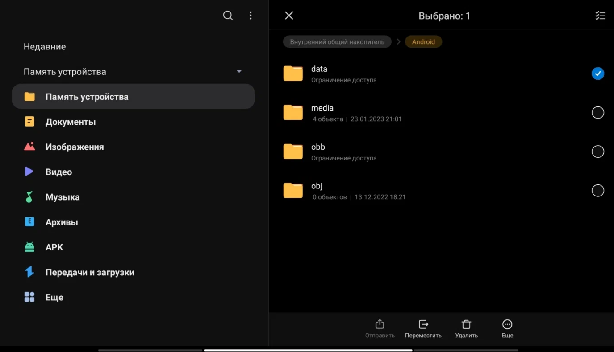Open Передачи и загрузки label
Viewport: 614px width, 352px height.
pyautogui.click(x=90, y=272)
